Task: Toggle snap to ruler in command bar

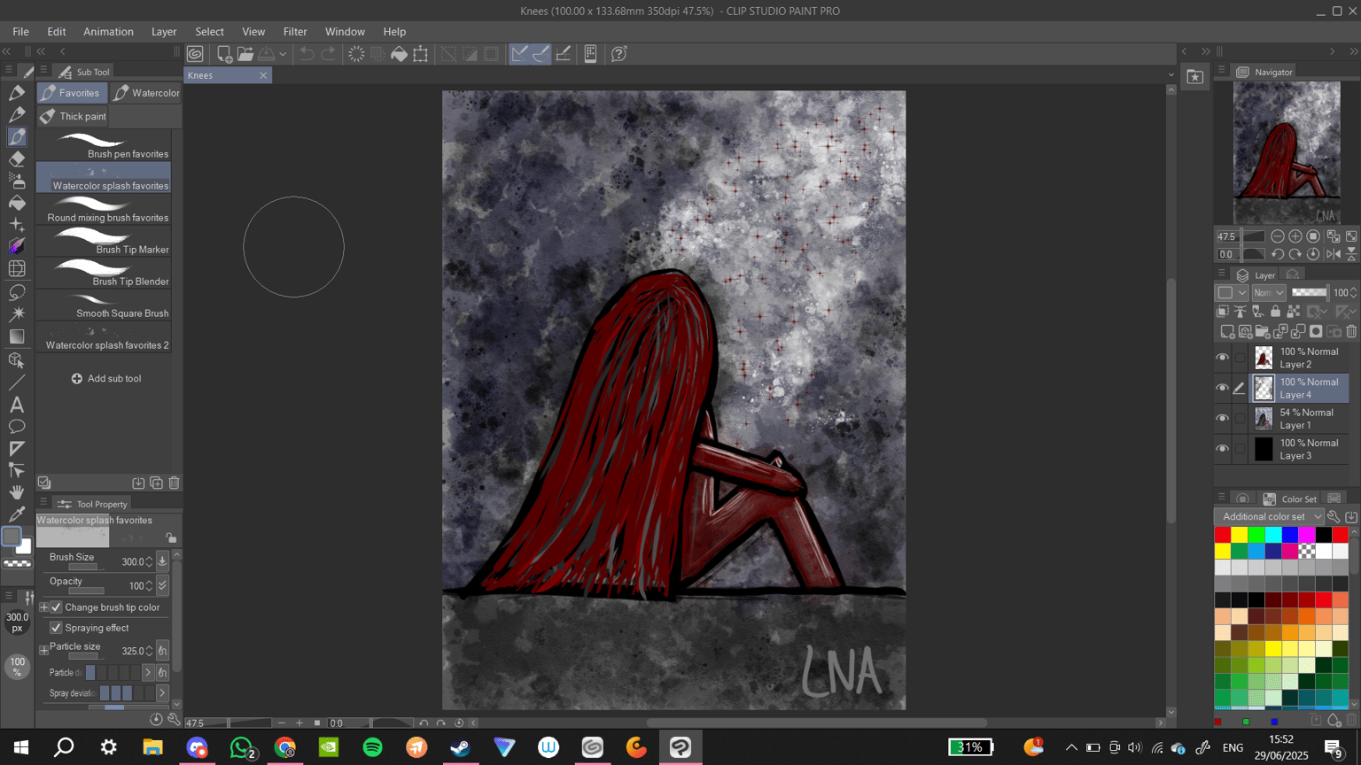Action: [519, 54]
